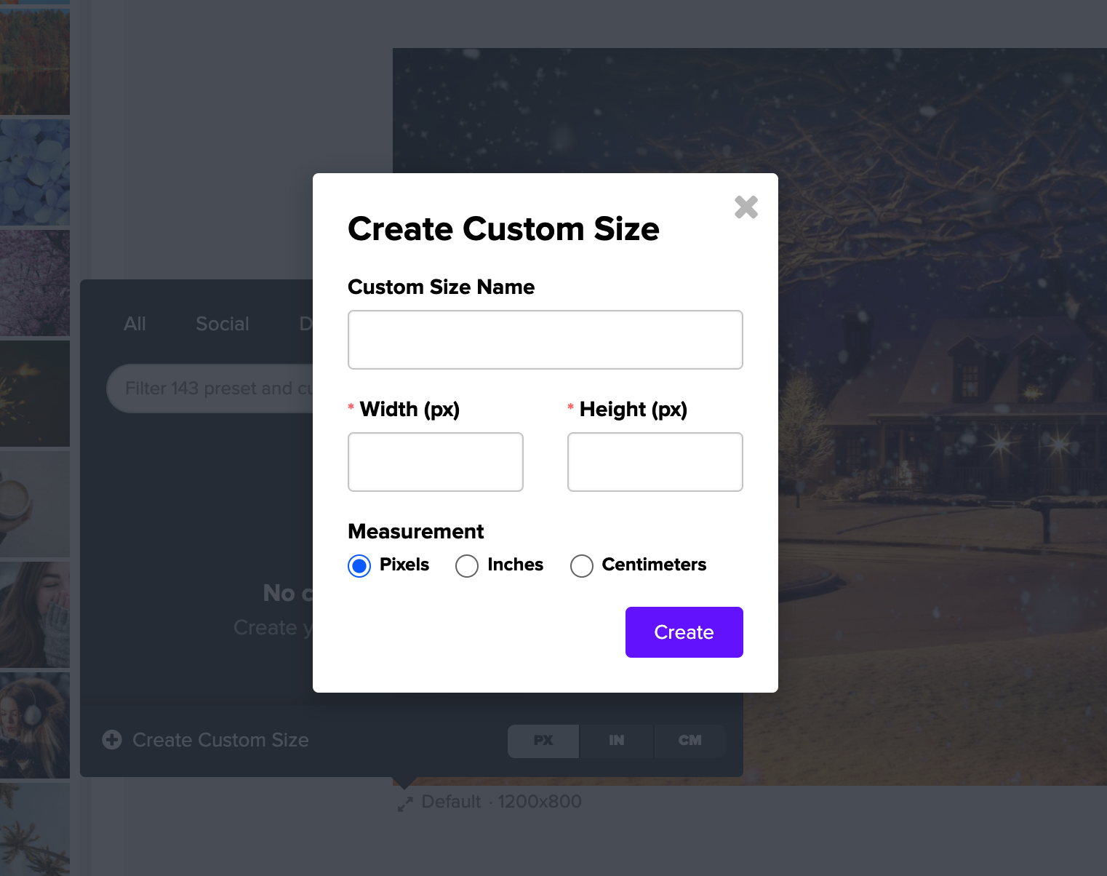Switch units to CM
Screen dimensions: 1107x876
(690, 741)
